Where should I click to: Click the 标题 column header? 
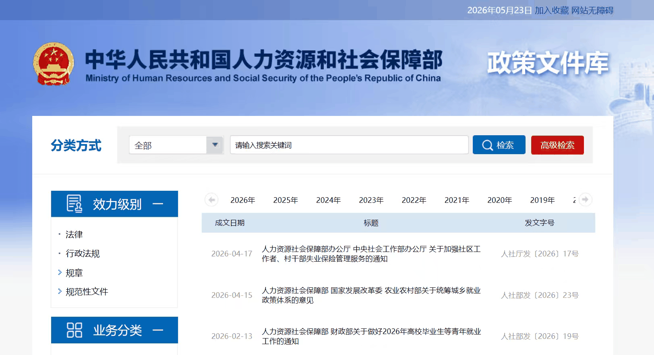[x=371, y=223]
